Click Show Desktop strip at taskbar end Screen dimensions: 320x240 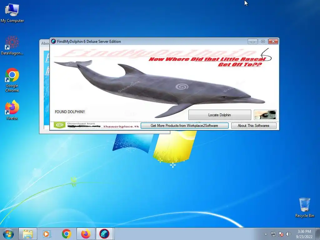318,234
